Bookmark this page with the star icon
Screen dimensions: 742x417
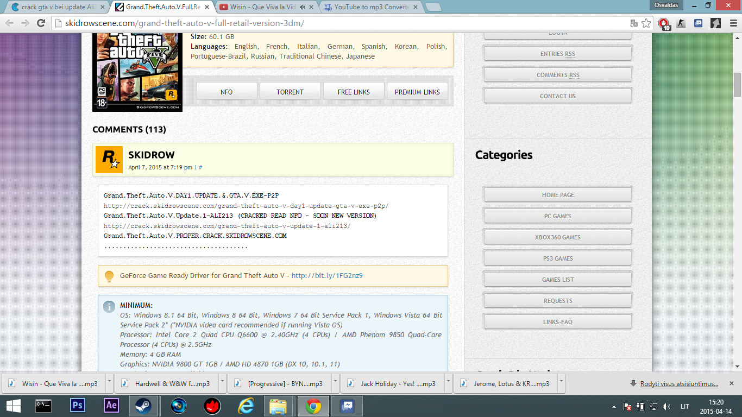(646, 23)
